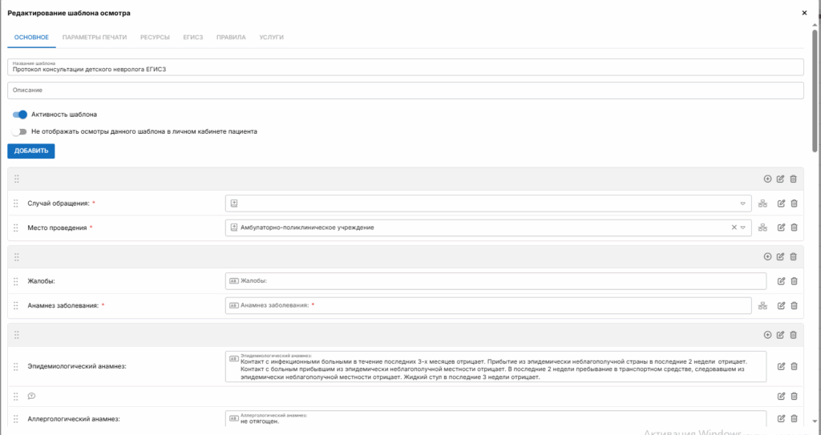Screen dimensions: 821x435
Task: Click the Название шаблона text field
Action: [x=405, y=67]
